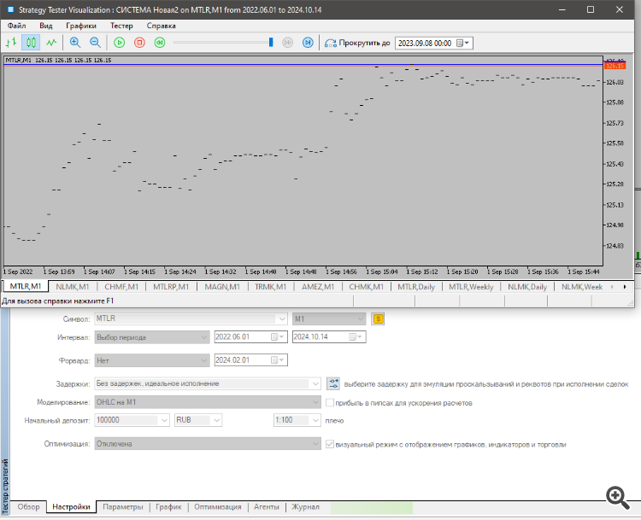Open the Символ MTLR dropdown
The height and width of the screenshot is (520, 641).
pyautogui.click(x=191, y=318)
